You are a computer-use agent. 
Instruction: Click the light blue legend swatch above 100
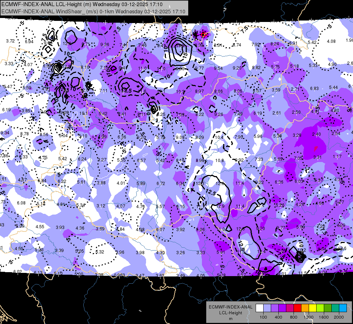(x=267, y=308)
